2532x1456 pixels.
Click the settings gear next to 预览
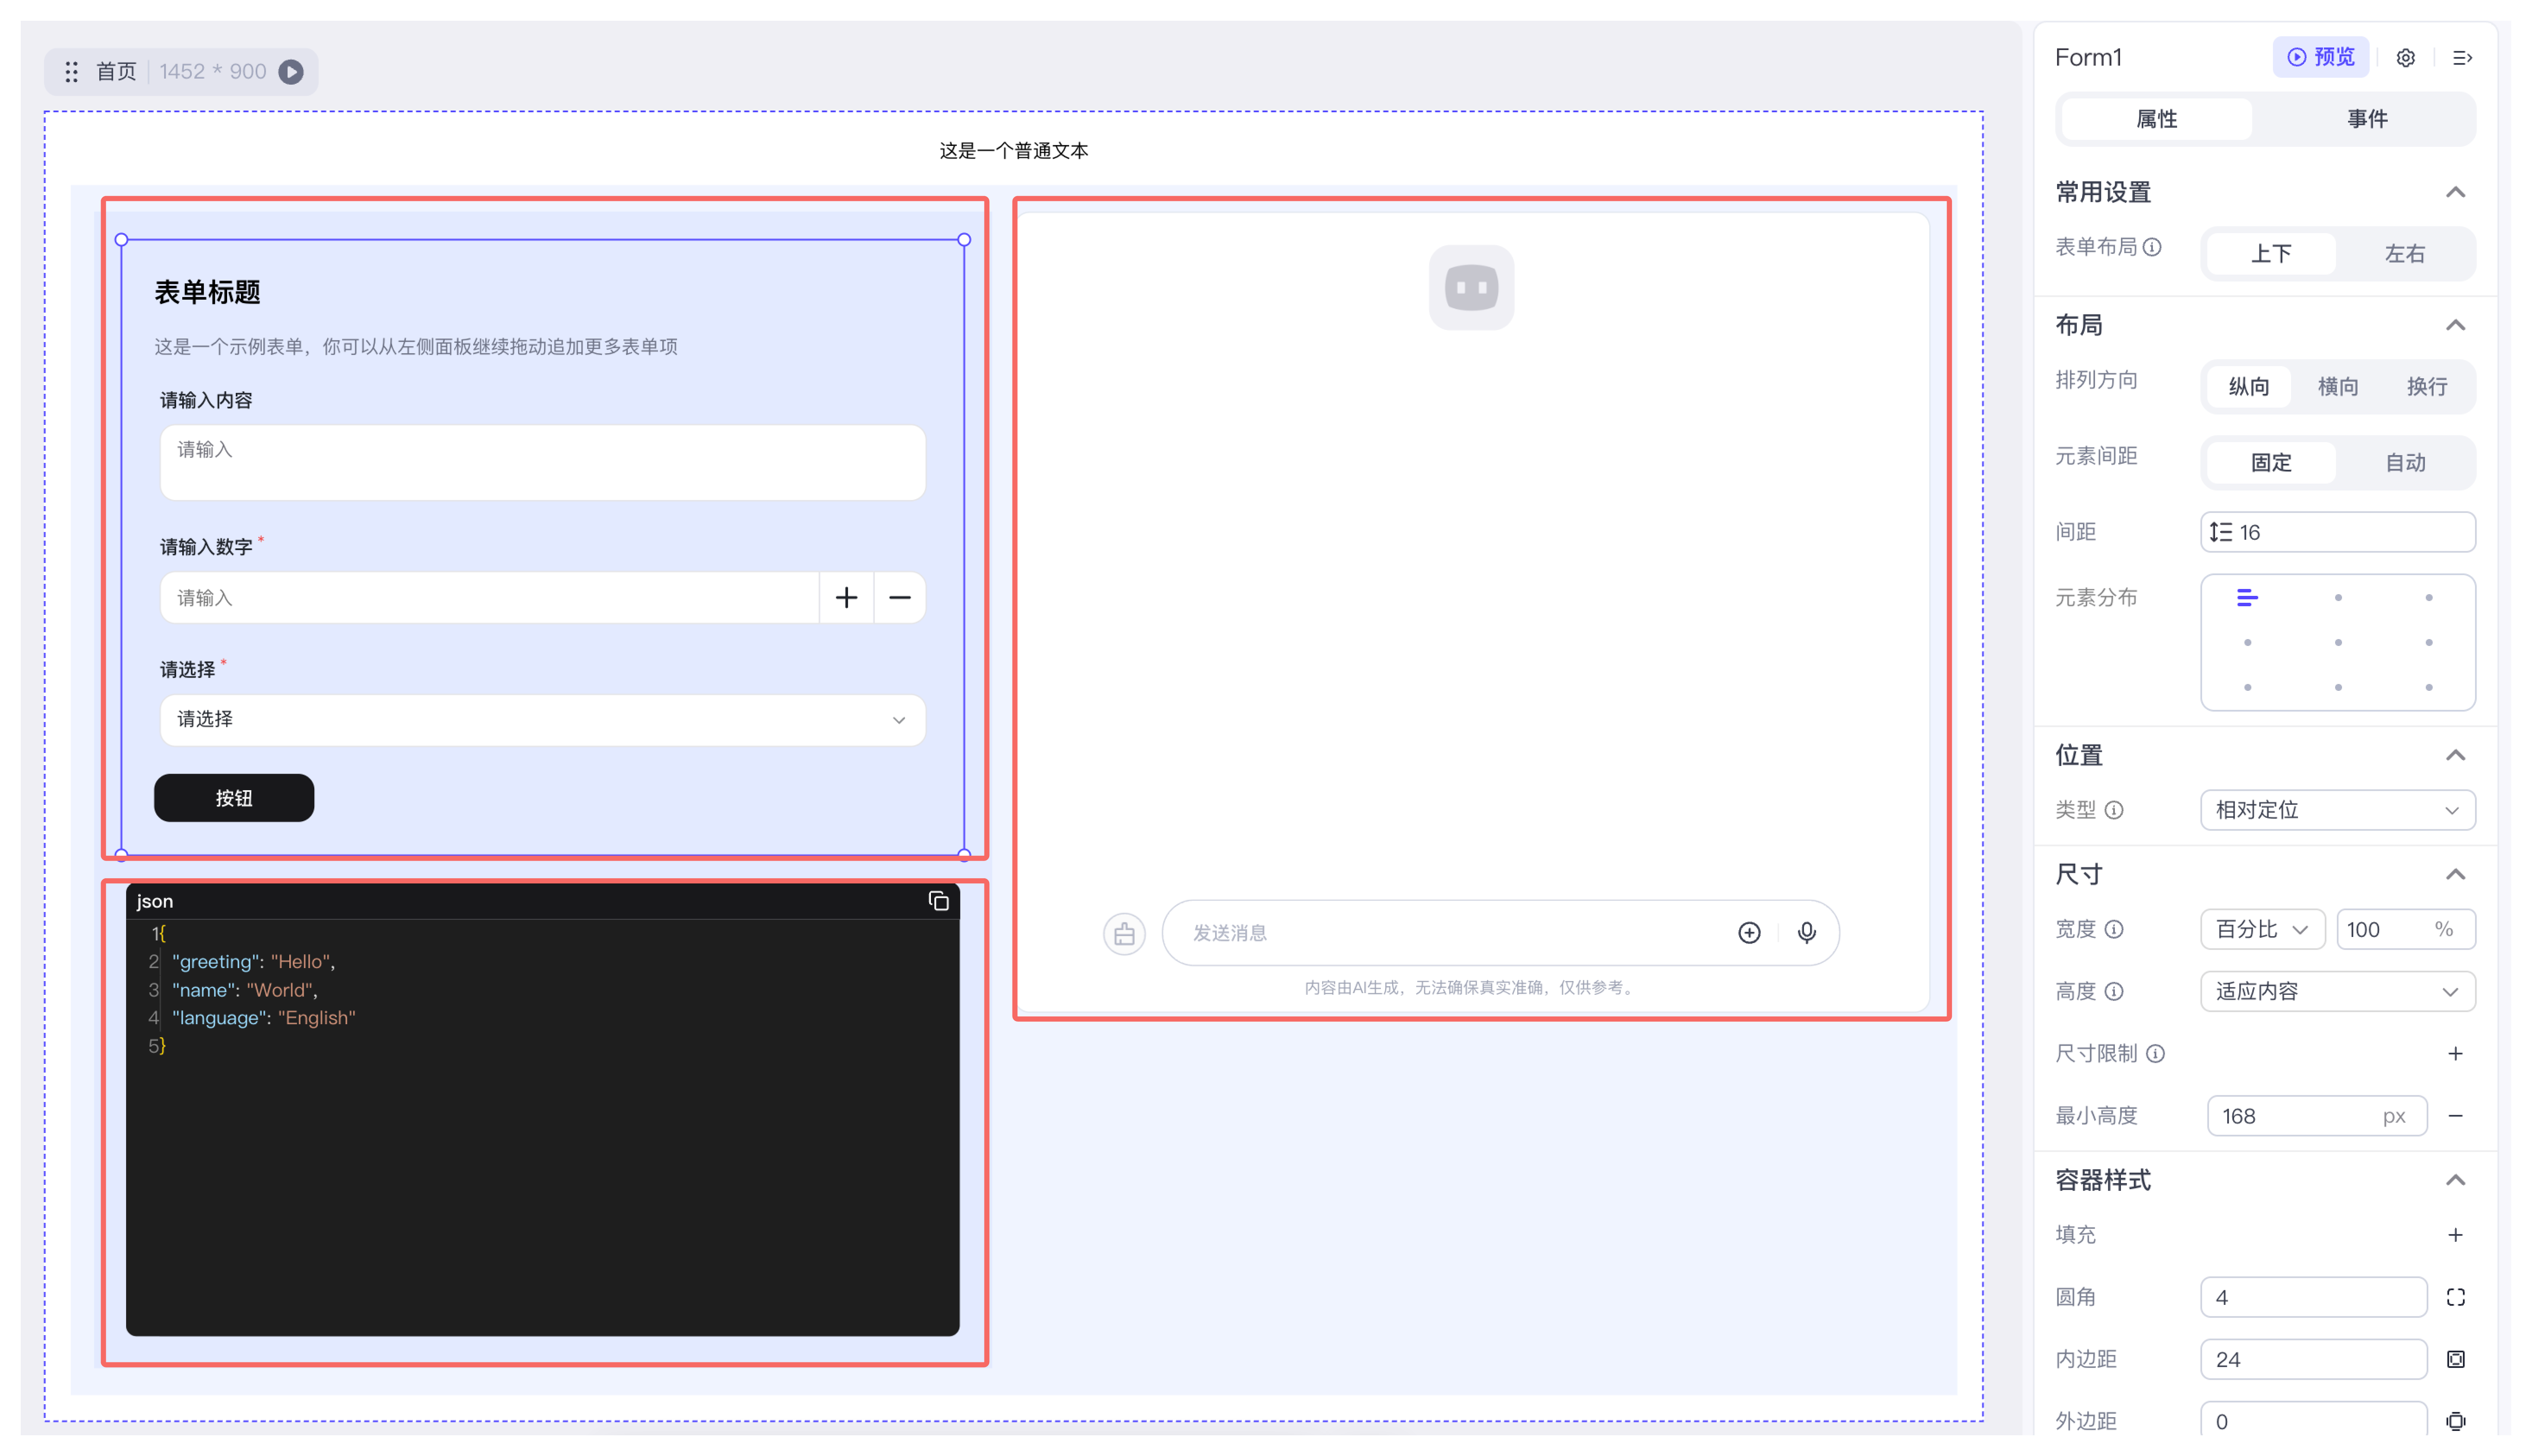click(2405, 58)
